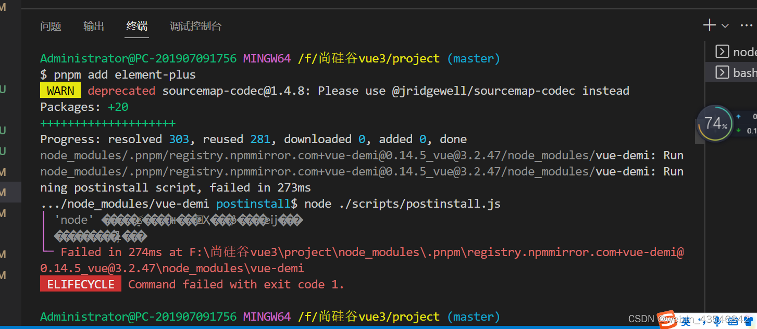
Task: Click the last prompt's 'Administrator@PC-201907091756' text
Action: 138,317
